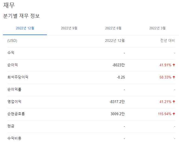The height and width of the screenshot is (144, 179).
Task: Click the 분기별 재무 정보 subheading
Action: pos(21,16)
